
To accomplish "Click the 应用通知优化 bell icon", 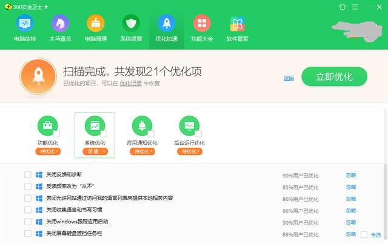I will [x=142, y=125].
